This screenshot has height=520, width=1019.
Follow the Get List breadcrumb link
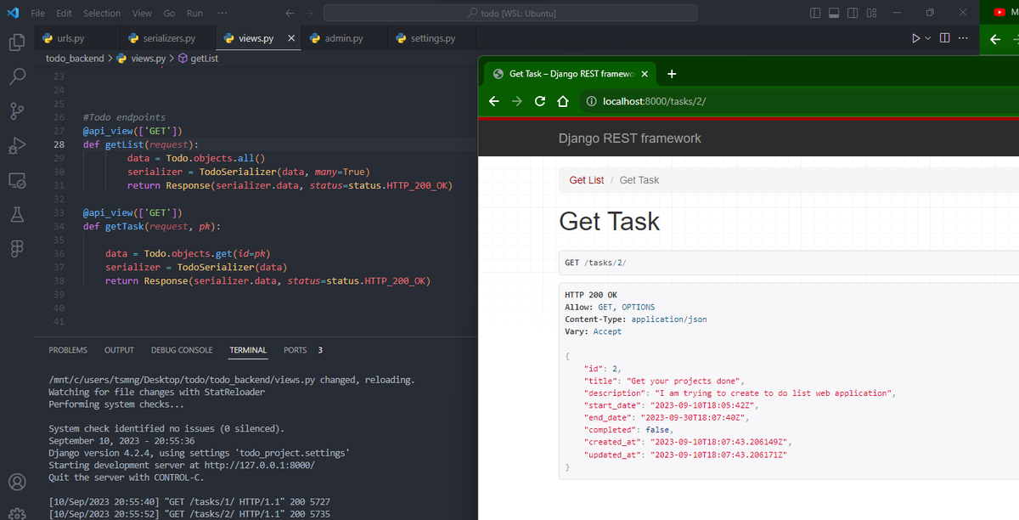pos(587,180)
